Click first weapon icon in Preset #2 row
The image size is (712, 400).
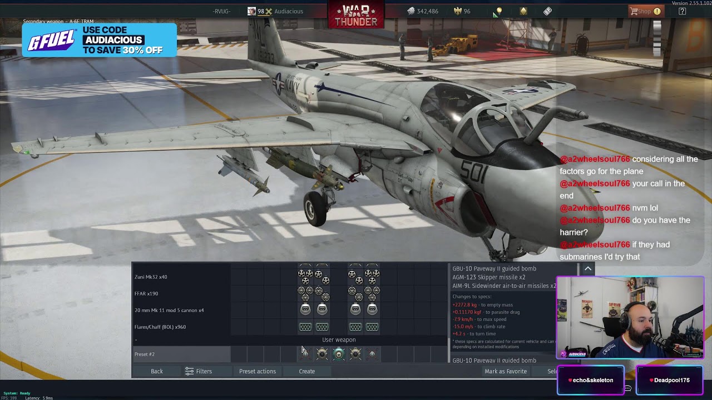point(305,354)
